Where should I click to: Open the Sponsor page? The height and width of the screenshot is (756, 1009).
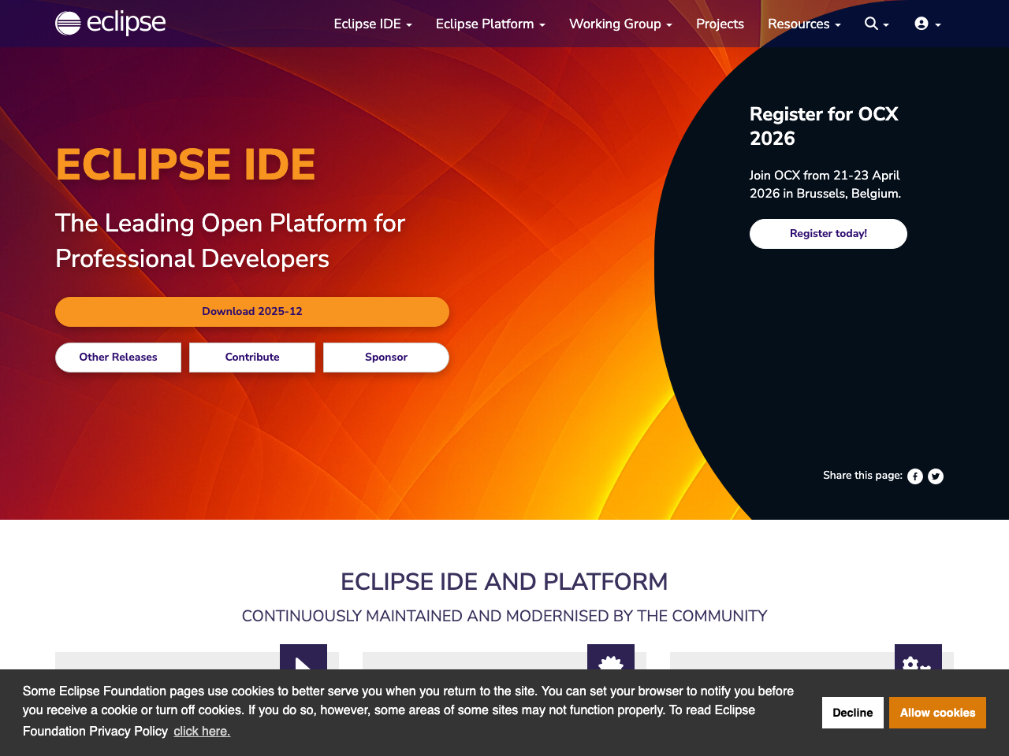[x=385, y=357]
